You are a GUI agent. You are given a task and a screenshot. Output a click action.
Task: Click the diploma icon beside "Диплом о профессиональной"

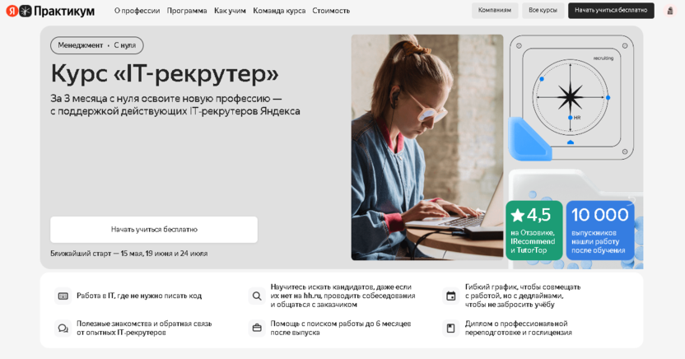pos(451,328)
